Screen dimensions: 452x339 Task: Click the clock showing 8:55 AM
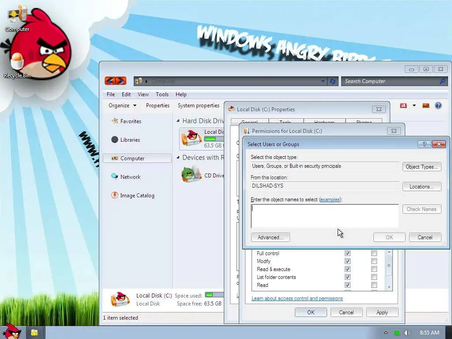tap(429, 333)
